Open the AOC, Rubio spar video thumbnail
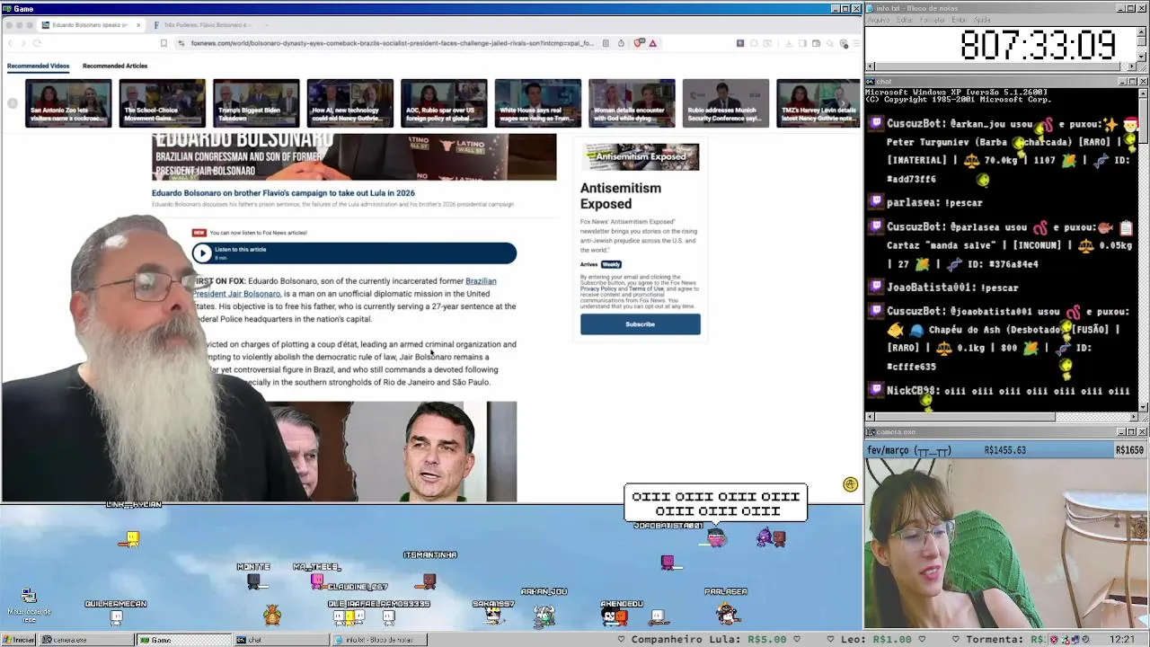This screenshot has width=1150, height=647. [x=444, y=103]
